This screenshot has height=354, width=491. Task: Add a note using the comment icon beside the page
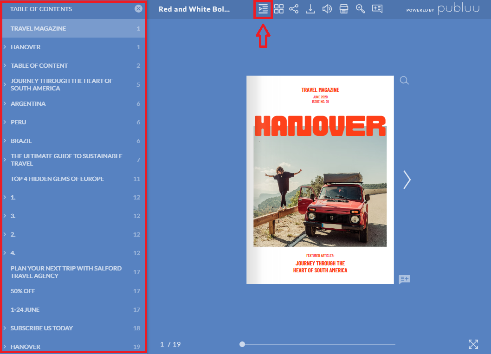pos(404,279)
